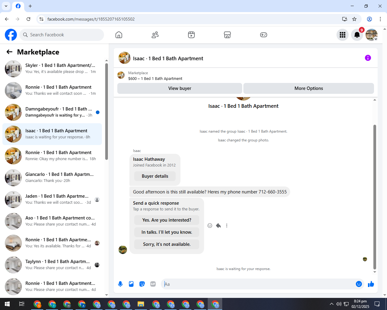Open the apps grid menu icon
This screenshot has height=310, width=387.
click(x=343, y=35)
